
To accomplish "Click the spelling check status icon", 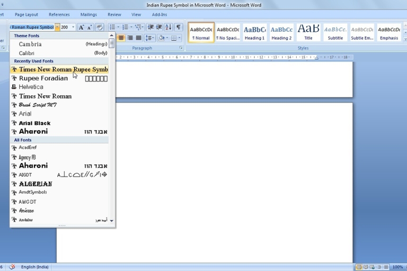I will (x=12, y=267).
